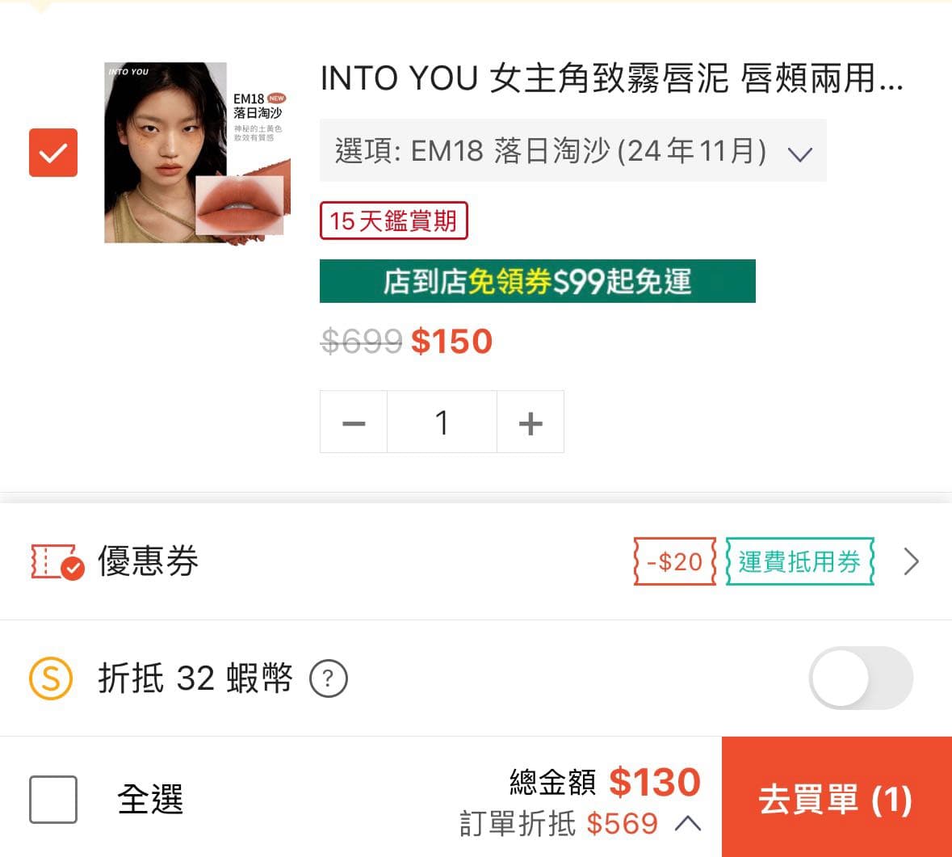
Task: Click the question mark beside 折抵 32 蝦幣
Action: click(x=329, y=679)
